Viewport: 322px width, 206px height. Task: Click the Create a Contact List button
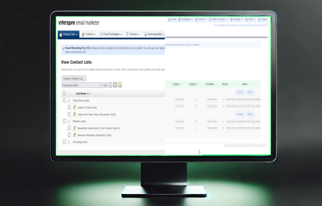[73, 78]
